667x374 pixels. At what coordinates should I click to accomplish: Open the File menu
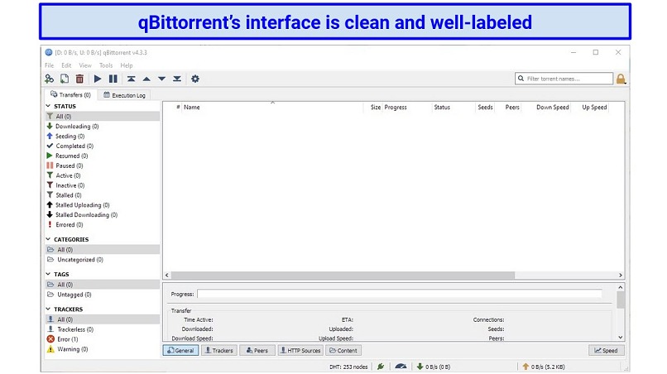(x=50, y=65)
